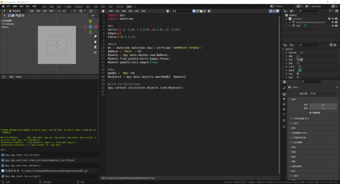Switch to the 建模 workspace tab
Screen dimensions: 340x184
point(52,7)
